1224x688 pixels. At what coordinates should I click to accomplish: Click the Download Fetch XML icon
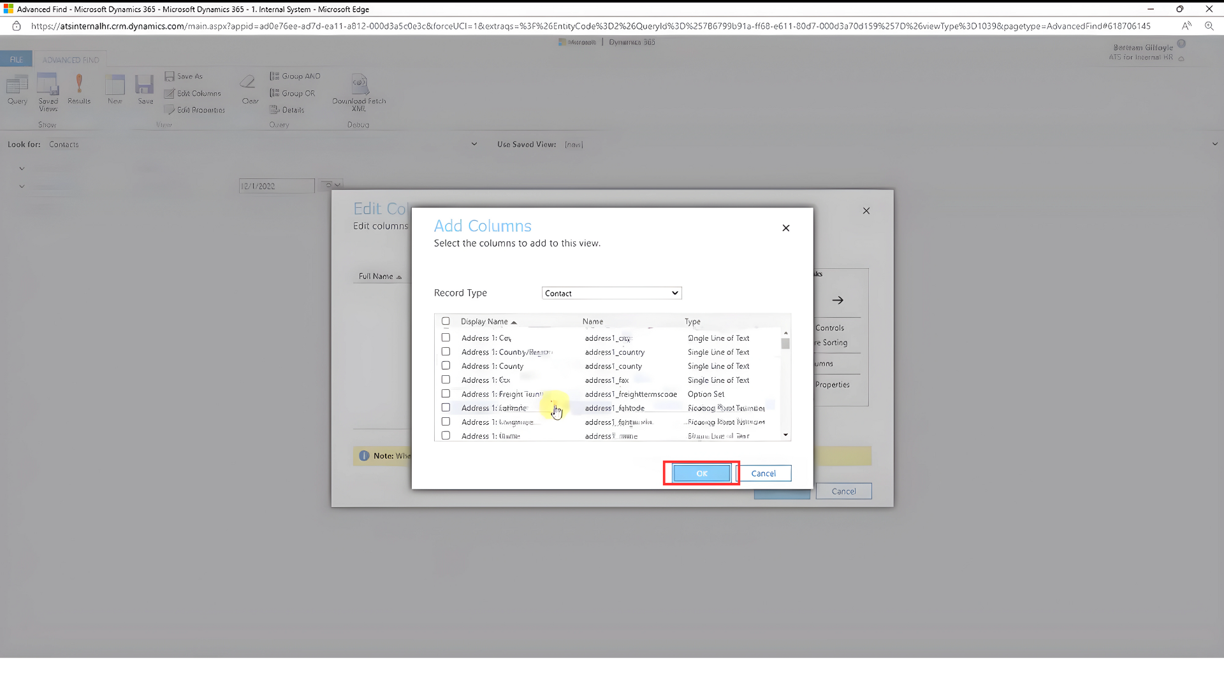click(x=359, y=93)
